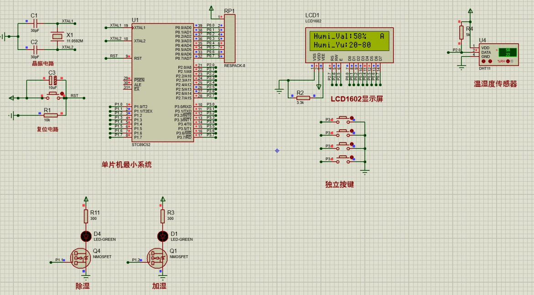534x295 pixels.
Task: Select the R4 5k pull-up resistor
Action: pos(461,32)
